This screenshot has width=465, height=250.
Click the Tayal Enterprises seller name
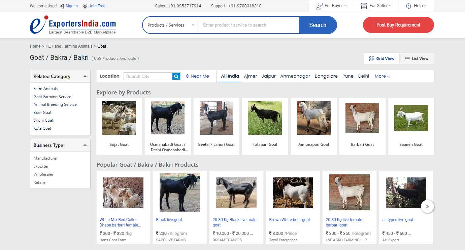pos(283,240)
